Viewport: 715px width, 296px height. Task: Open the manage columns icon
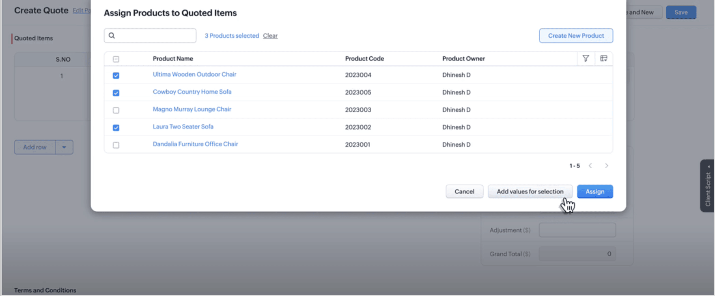click(603, 59)
